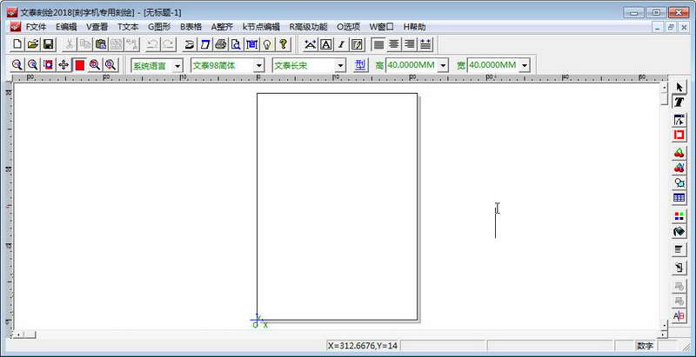Open file using the folder icon
The height and width of the screenshot is (357, 696).
pos(33,44)
